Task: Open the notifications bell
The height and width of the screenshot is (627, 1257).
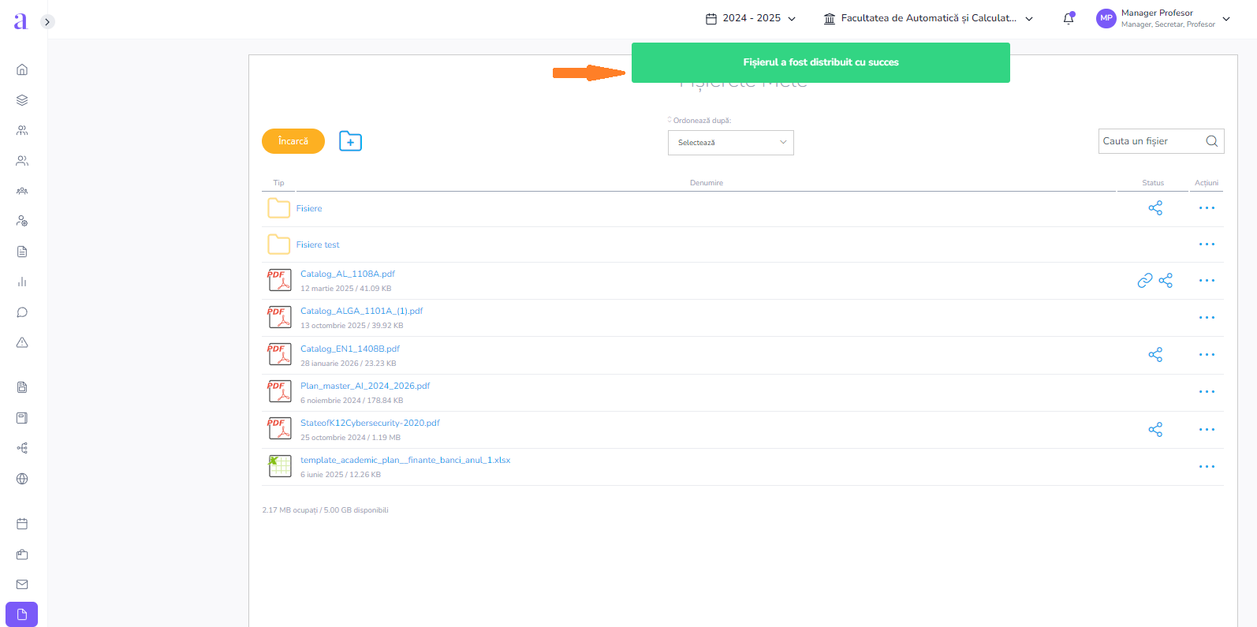Action: coord(1069,18)
